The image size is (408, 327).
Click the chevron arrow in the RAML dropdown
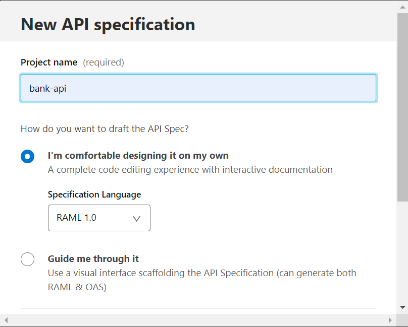tap(136, 218)
